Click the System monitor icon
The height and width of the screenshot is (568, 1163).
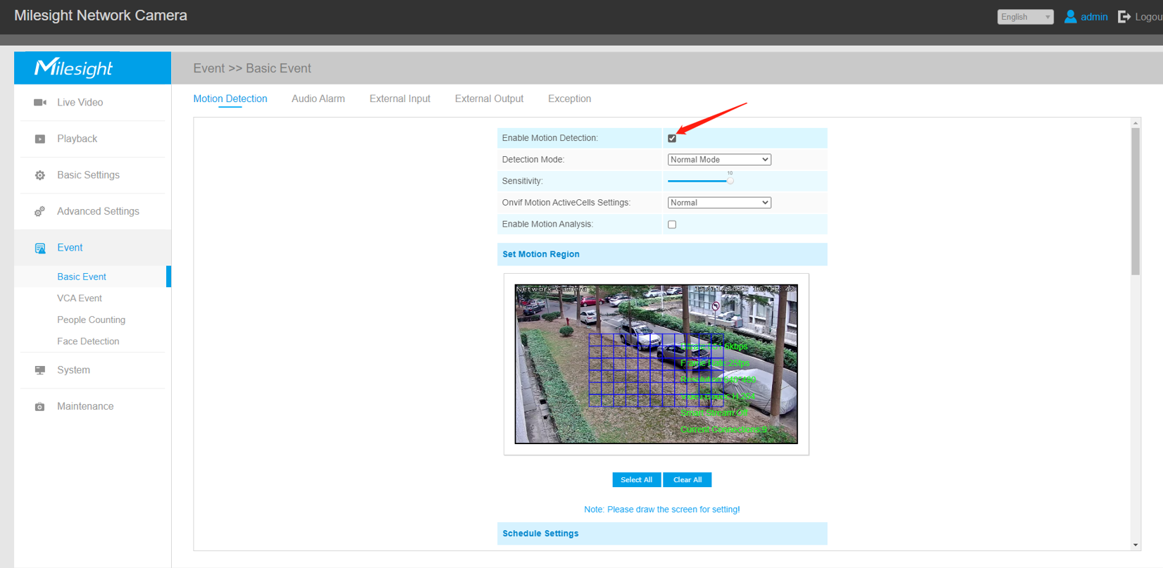pos(40,370)
